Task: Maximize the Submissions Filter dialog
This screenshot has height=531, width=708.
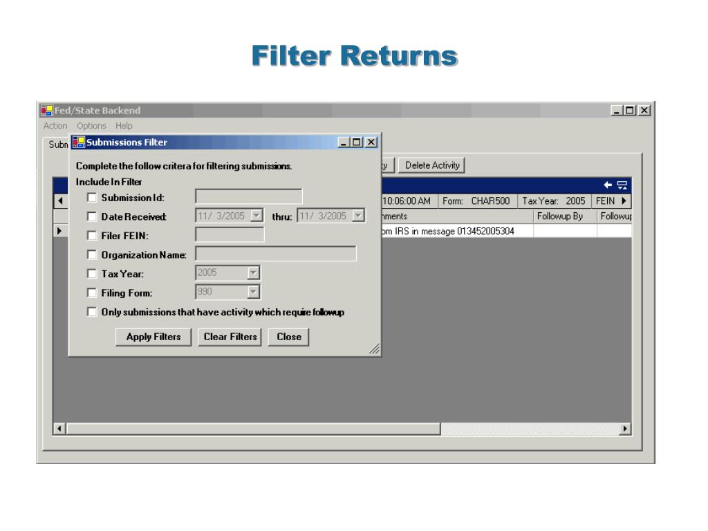Action: click(357, 142)
